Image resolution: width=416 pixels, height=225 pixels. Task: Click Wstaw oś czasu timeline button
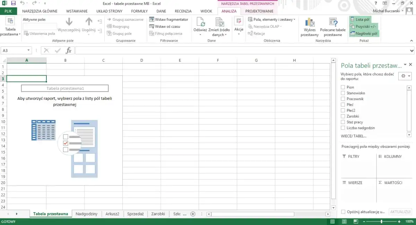click(x=165, y=26)
